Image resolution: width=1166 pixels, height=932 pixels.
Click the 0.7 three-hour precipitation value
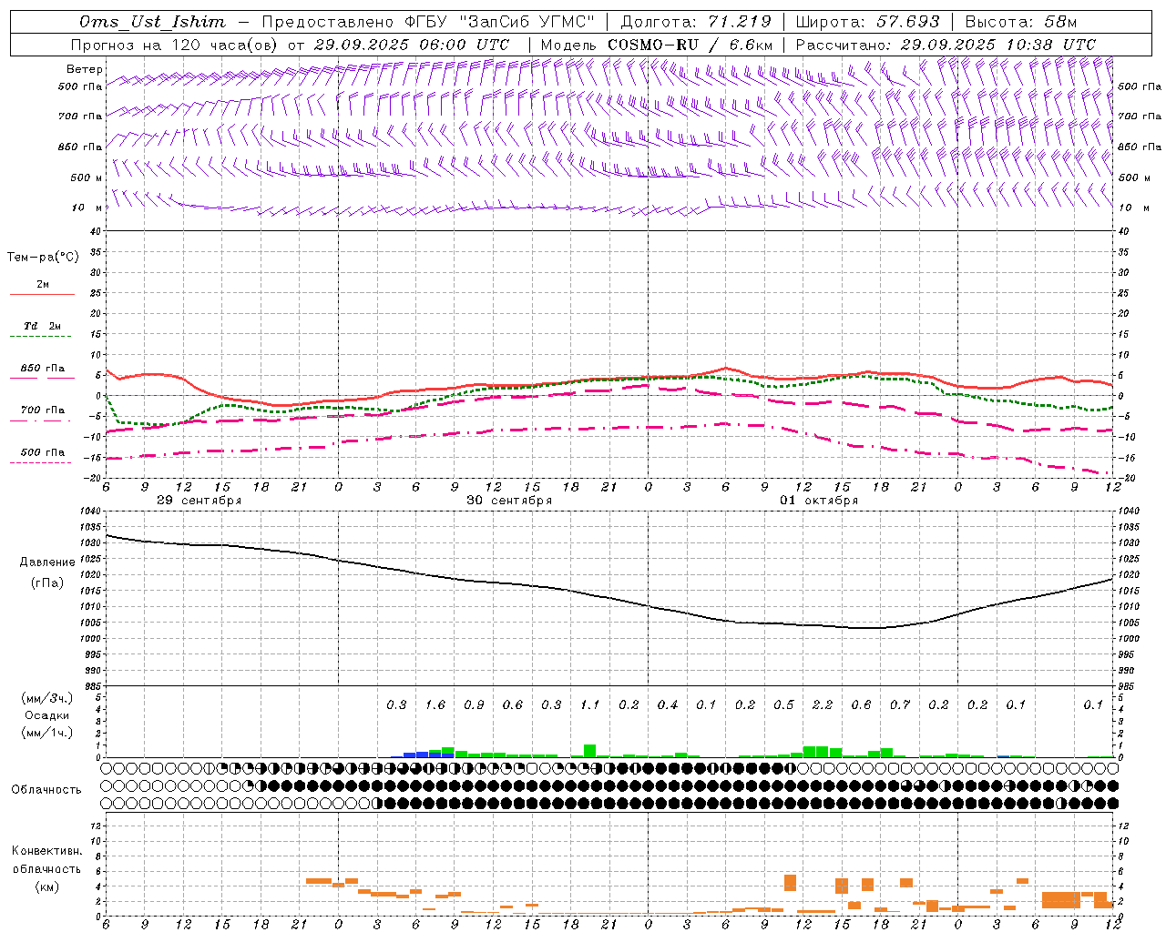(x=900, y=705)
